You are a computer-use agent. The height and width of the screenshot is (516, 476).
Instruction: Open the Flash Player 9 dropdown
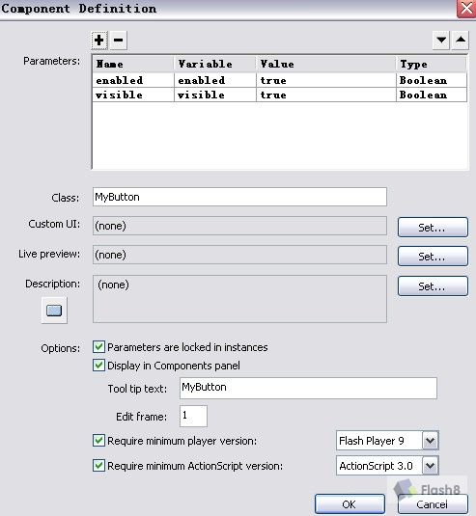point(431,441)
